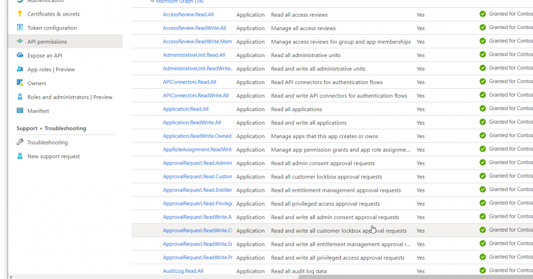Click the Owners grid icon

20,83
